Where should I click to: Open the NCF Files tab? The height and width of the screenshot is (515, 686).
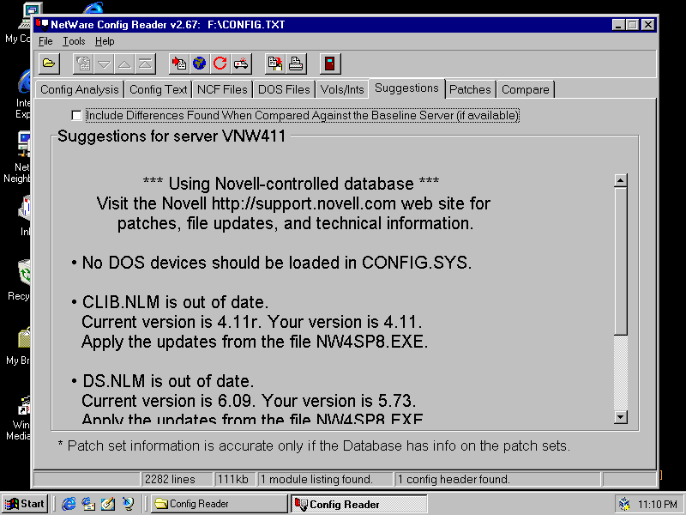click(x=222, y=89)
